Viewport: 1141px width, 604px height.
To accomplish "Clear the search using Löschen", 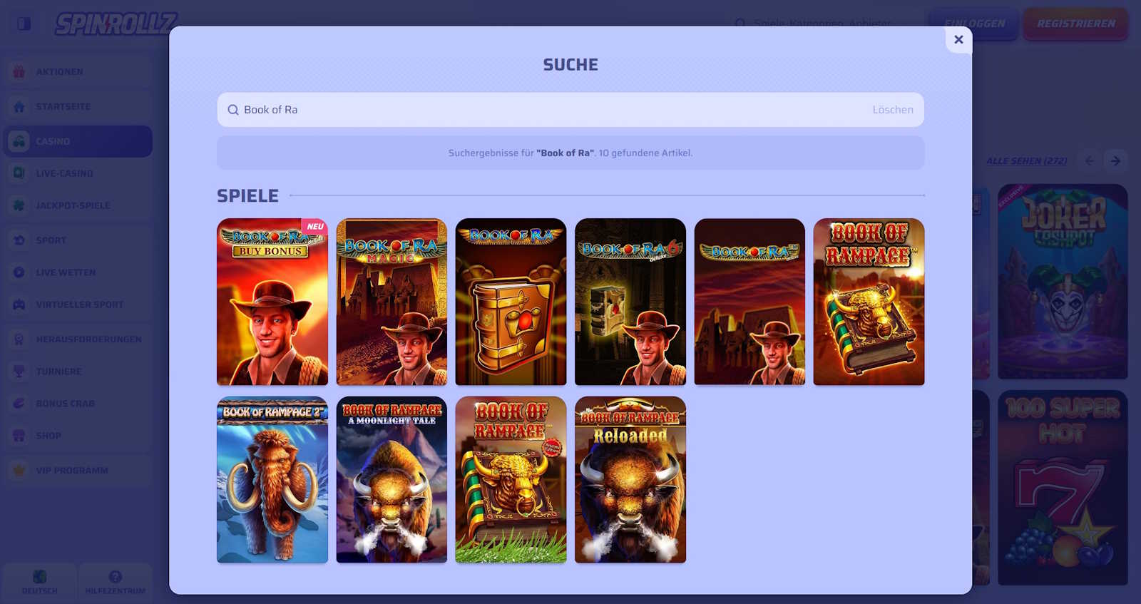I will [x=892, y=110].
